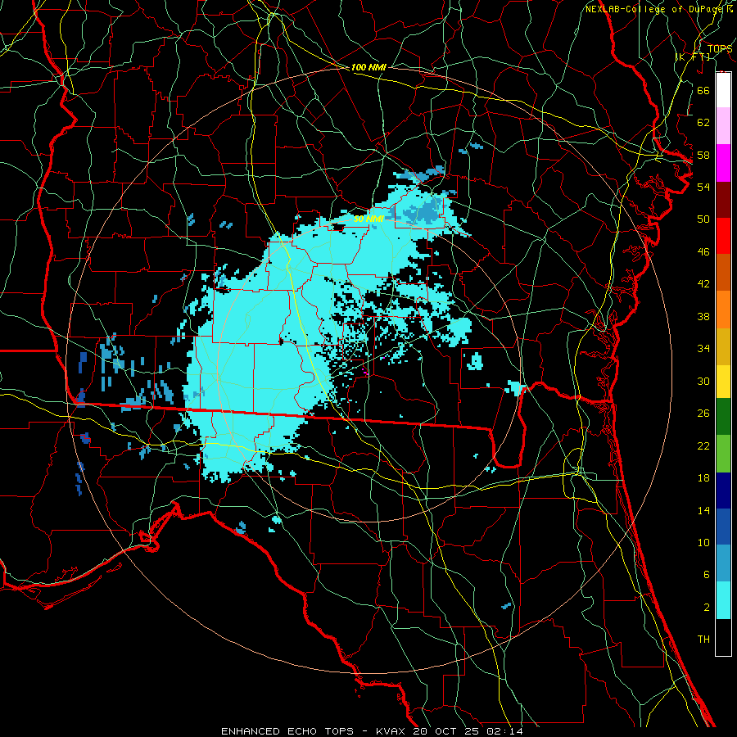Click the '50 NMI' range ring label

369,219
